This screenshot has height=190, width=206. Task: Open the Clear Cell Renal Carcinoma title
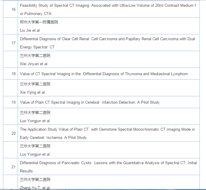pos(107,39)
